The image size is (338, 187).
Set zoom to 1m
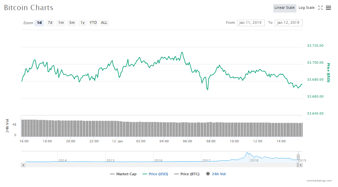point(61,23)
